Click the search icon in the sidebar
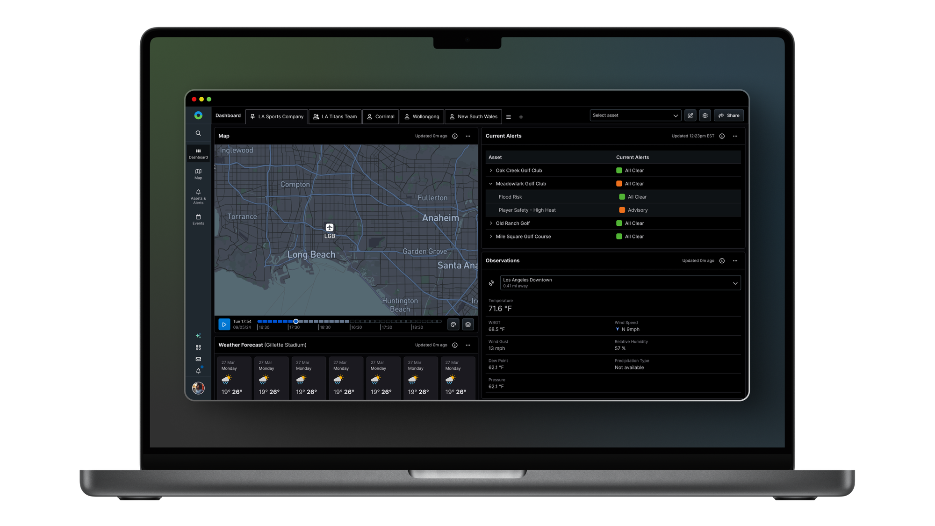Viewport: 935px width, 526px height. point(198,133)
